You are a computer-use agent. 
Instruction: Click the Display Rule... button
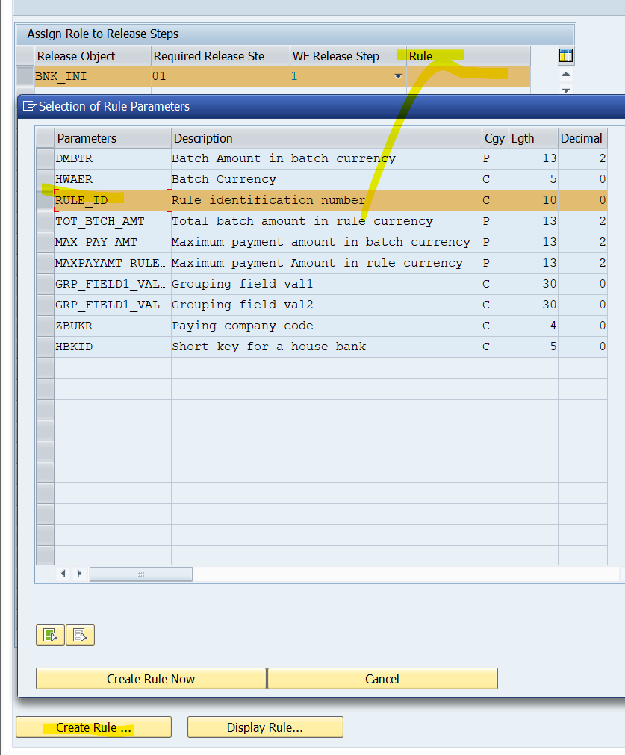pyautogui.click(x=265, y=727)
